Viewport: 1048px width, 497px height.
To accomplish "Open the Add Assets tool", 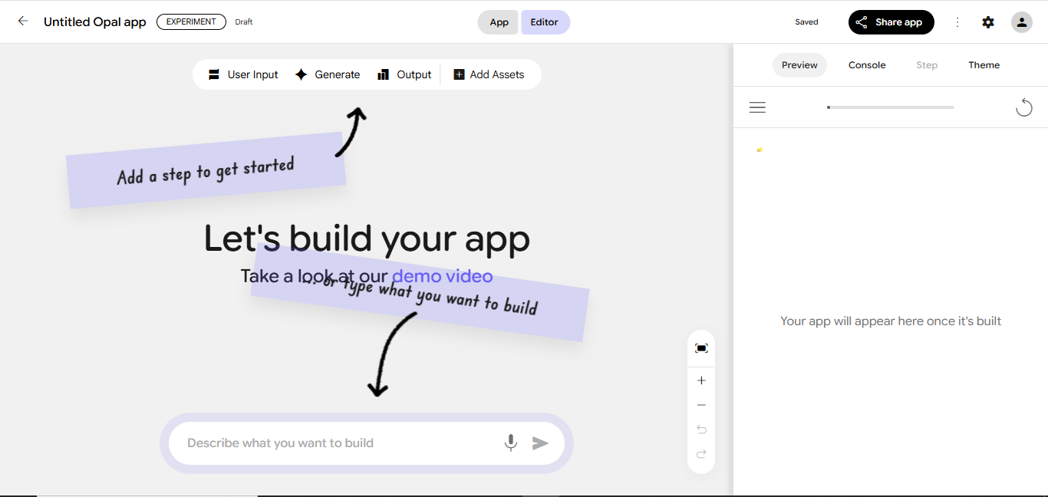I will tap(489, 74).
